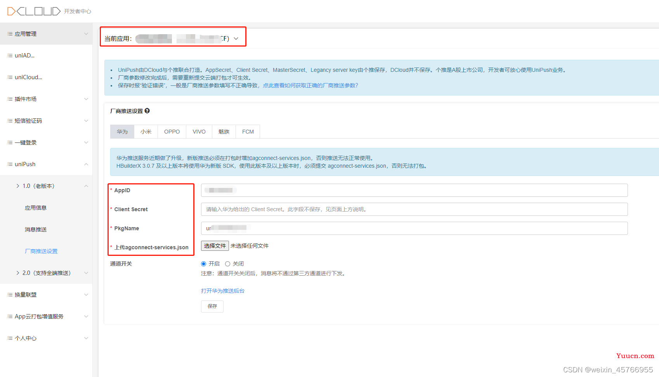Viewport: 659px width, 377px height.
Task: Click the Client Secret input field
Action: (x=414, y=209)
